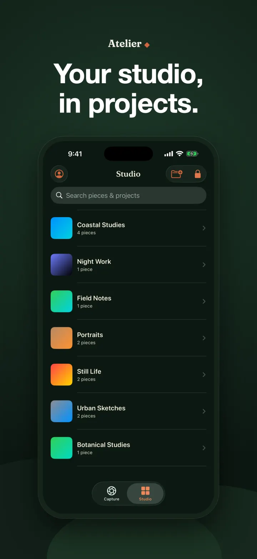
Task: Tap the Coastal Studies blue thumbnail
Action: click(61, 228)
